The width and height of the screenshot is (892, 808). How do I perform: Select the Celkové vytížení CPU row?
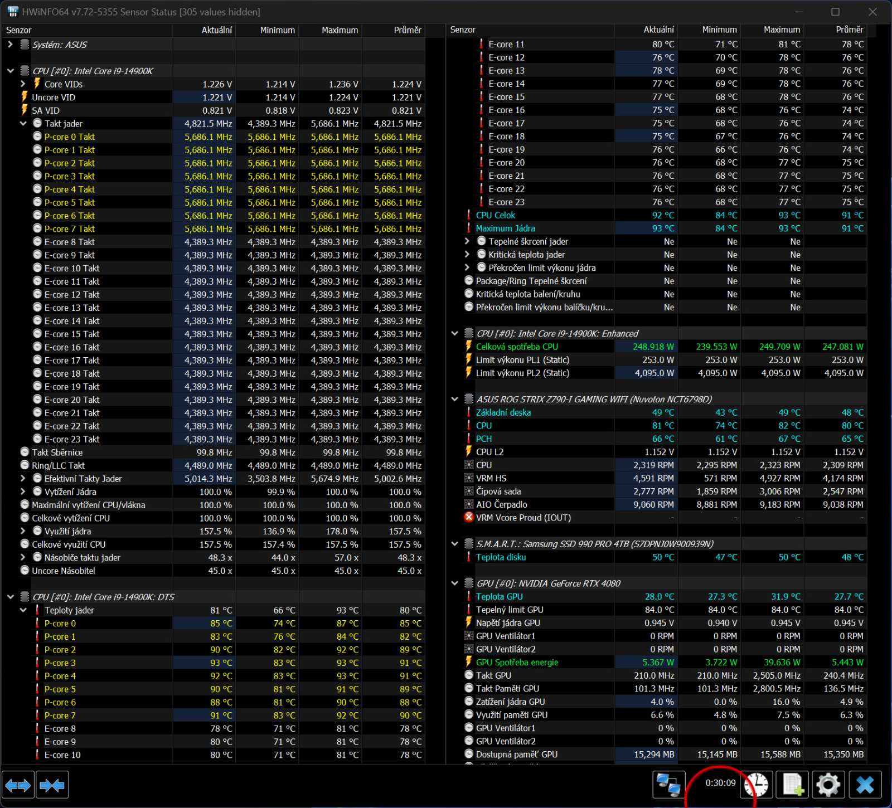coord(214,518)
